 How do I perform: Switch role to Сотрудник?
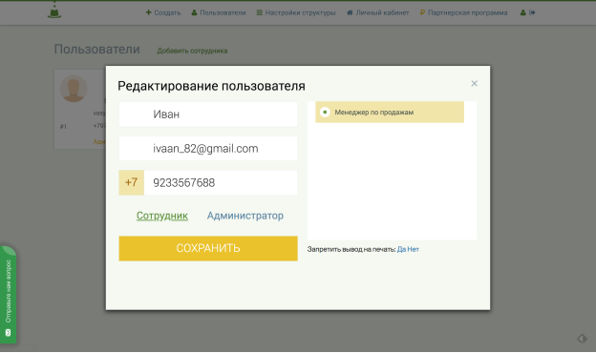click(x=162, y=216)
